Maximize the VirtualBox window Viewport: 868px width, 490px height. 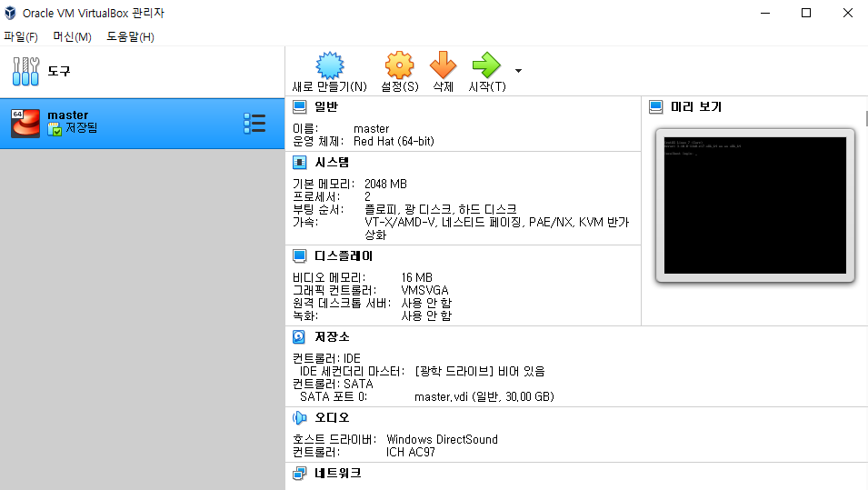point(806,13)
